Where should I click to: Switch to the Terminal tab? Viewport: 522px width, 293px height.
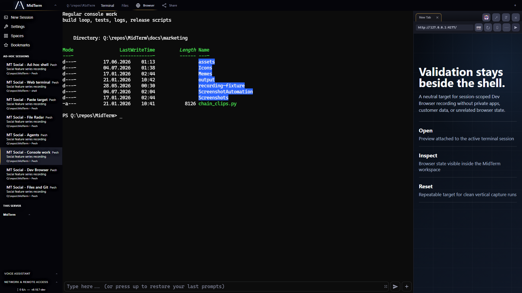pos(107,5)
